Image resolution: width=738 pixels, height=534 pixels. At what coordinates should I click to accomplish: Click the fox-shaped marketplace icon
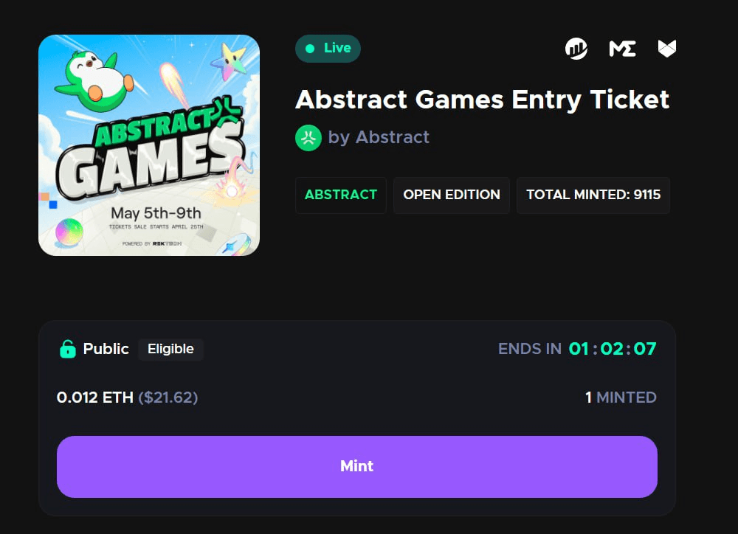[666, 49]
